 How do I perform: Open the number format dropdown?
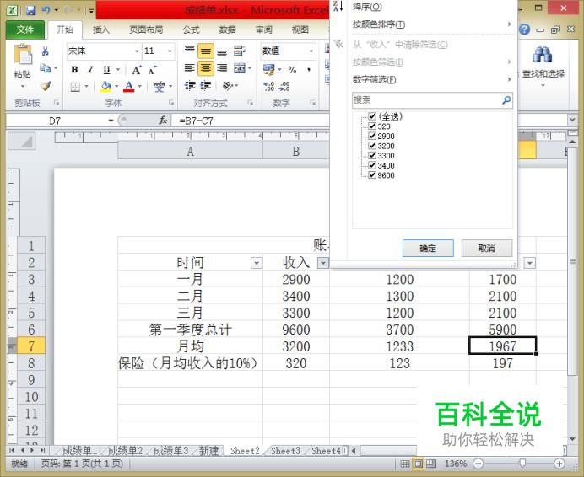(311, 51)
